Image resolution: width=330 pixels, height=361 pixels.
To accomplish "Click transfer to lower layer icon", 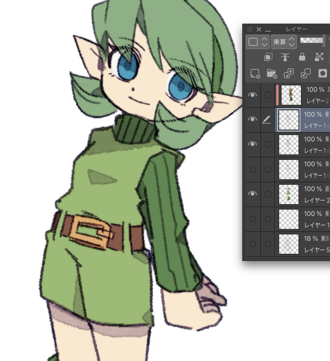I will 289,74.
